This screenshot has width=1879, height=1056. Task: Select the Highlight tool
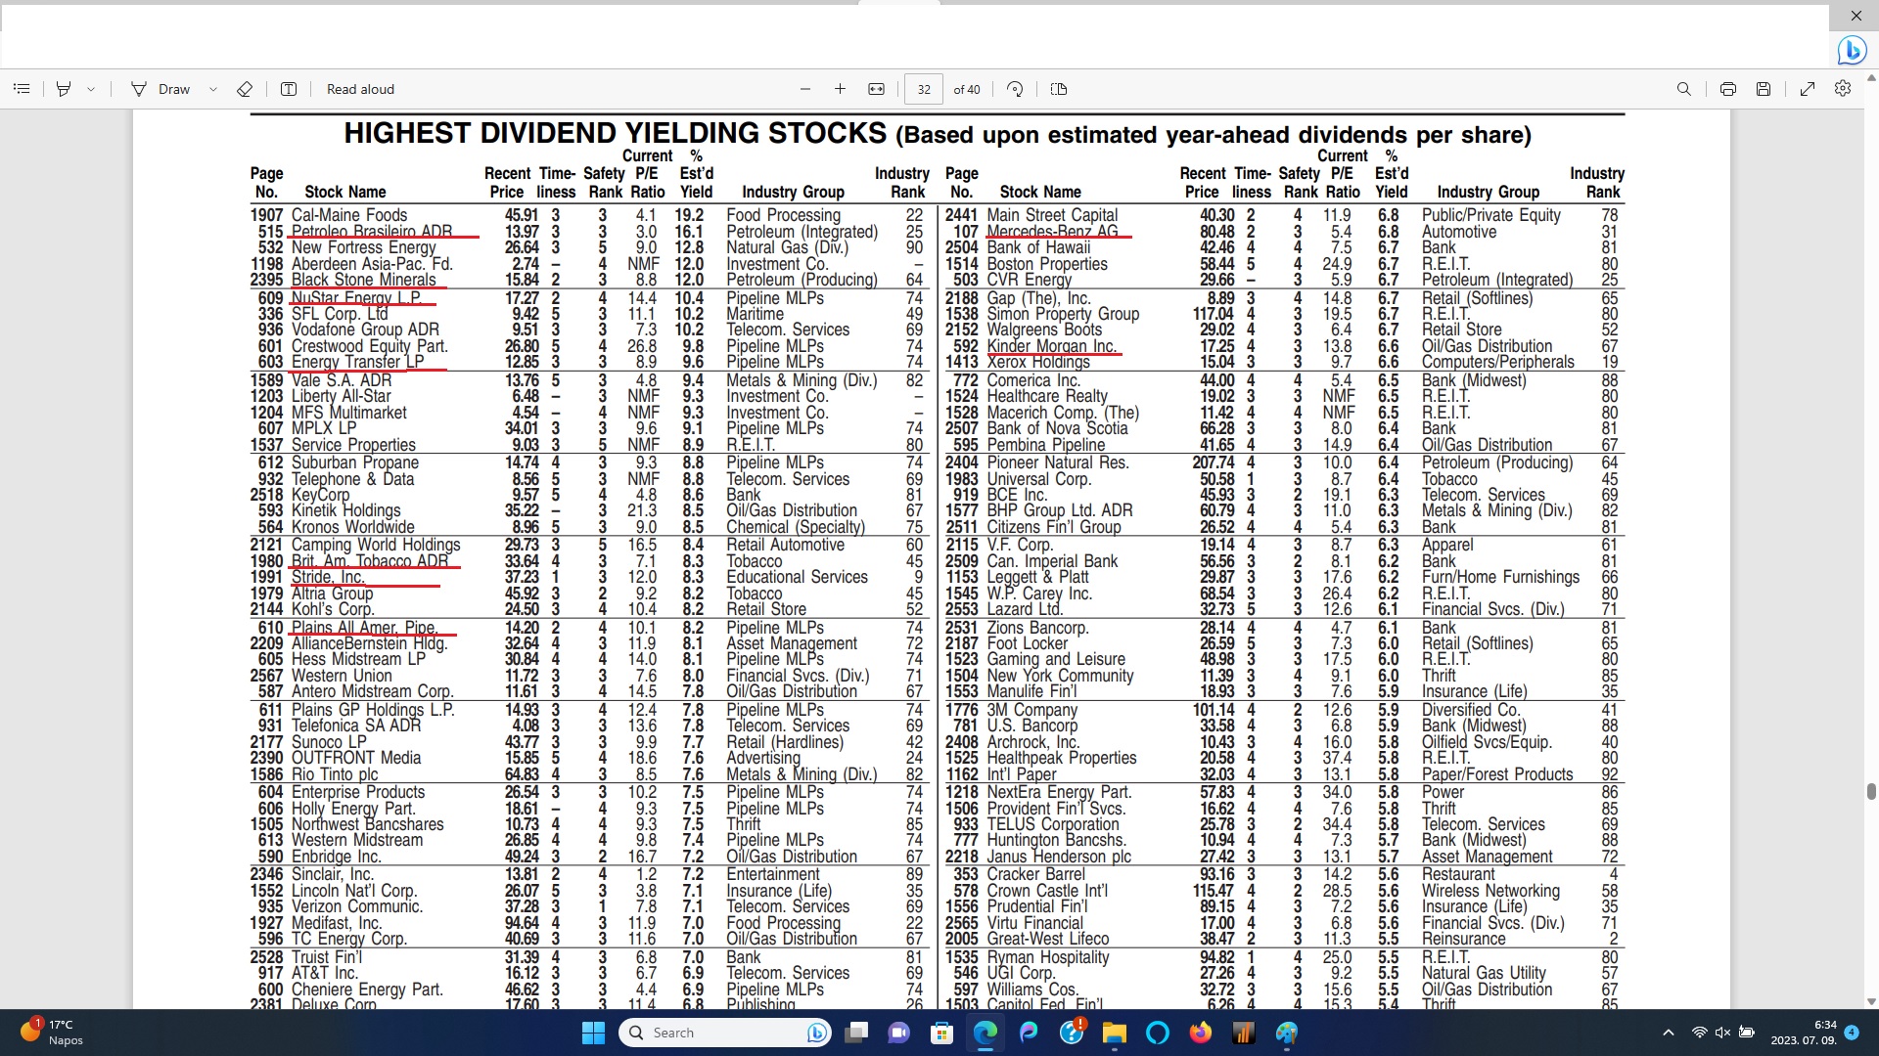coord(64,89)
